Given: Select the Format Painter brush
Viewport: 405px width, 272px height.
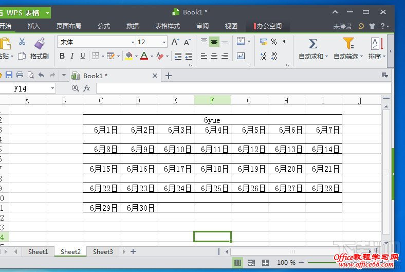Looking at the screenshot, I should point(40,43).
